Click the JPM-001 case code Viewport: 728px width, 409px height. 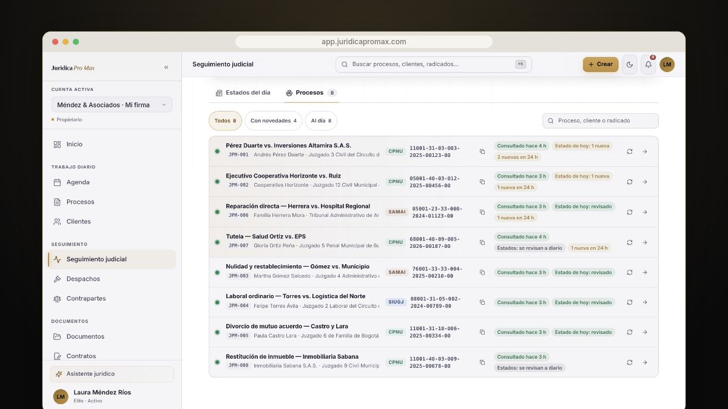[238, 155]
